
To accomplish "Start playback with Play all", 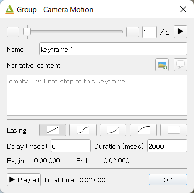I will click(x=24, y=180).
